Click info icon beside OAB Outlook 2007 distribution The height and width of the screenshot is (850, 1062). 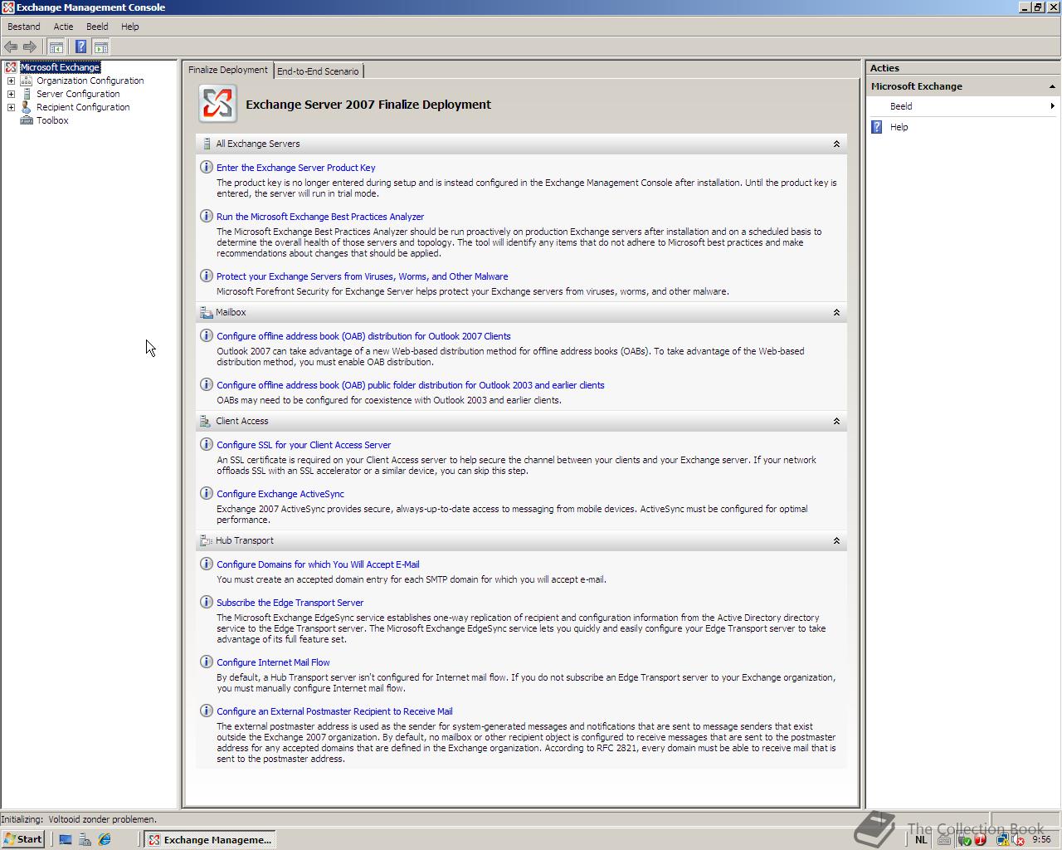pos(207,335)
